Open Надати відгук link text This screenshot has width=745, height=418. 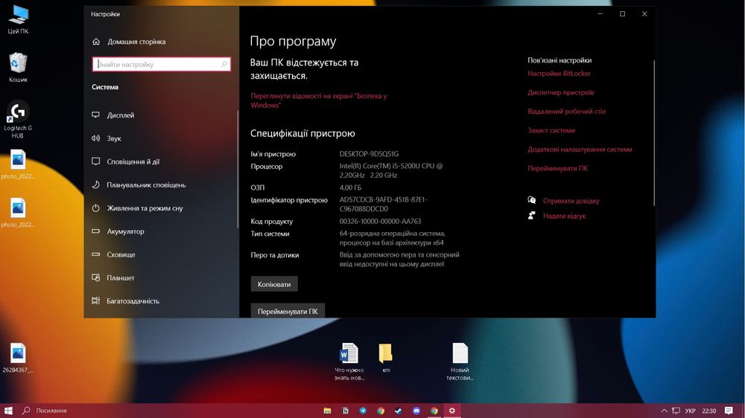564,216
